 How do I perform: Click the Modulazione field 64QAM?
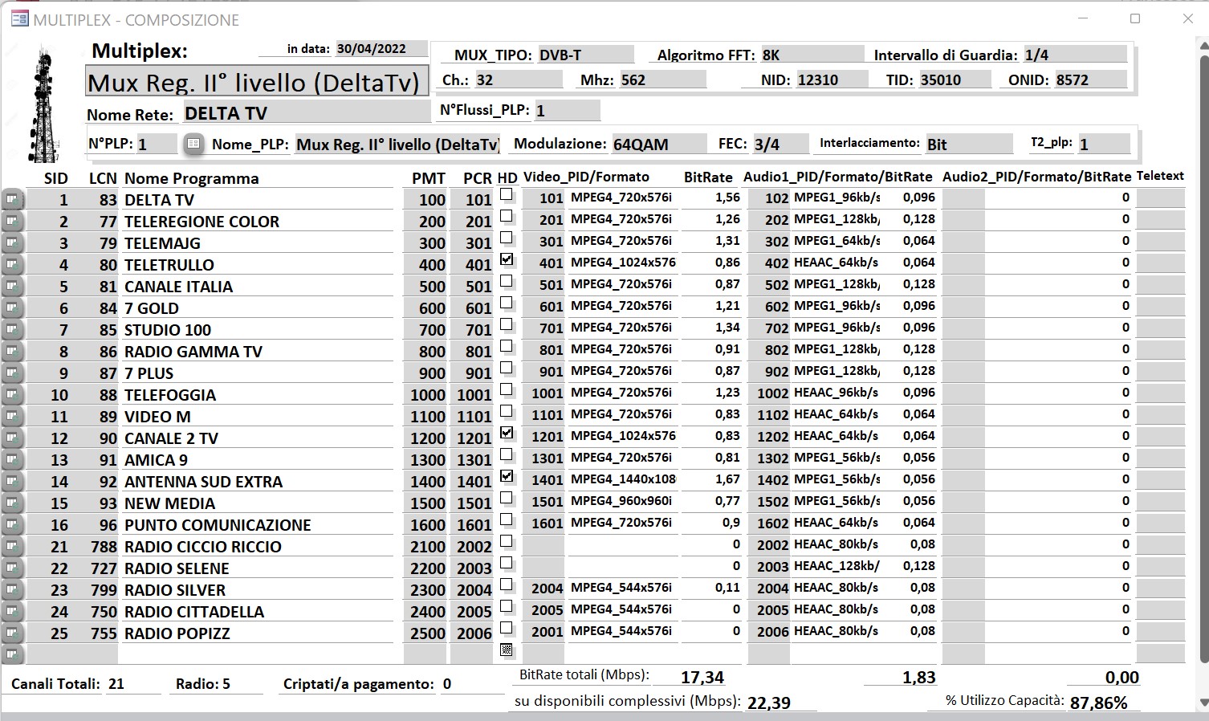pos(659,145)
